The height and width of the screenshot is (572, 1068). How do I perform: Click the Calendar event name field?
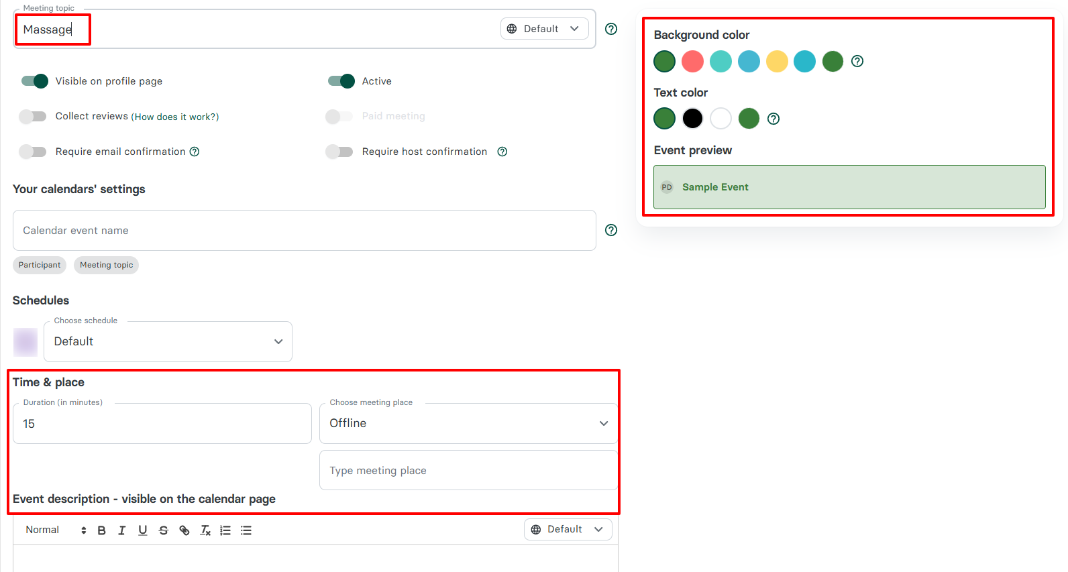304,231
